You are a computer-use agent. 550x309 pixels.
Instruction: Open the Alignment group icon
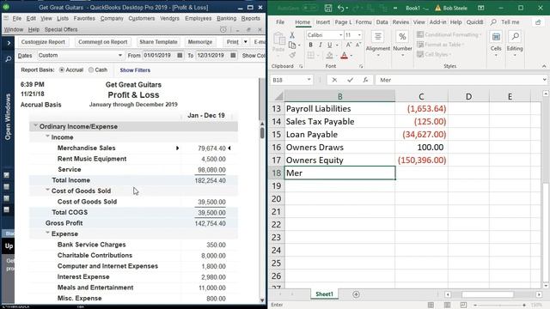pyautogui.click(x=378, y=36)
